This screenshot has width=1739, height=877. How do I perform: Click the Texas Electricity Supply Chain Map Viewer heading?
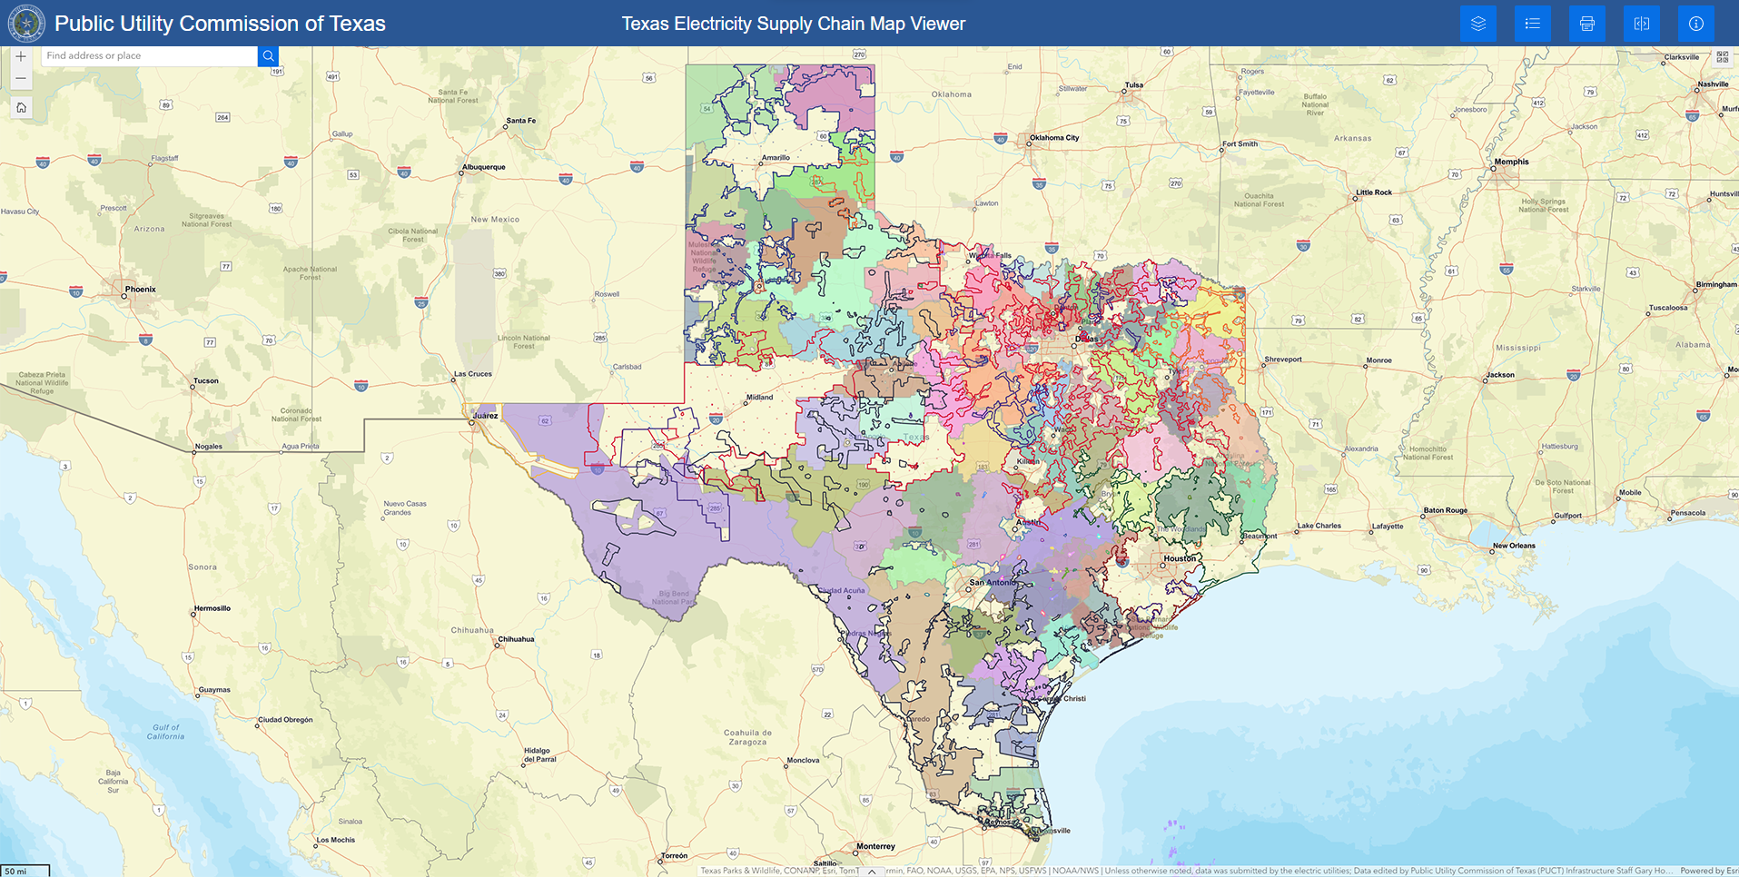click(x=793, y=24)
